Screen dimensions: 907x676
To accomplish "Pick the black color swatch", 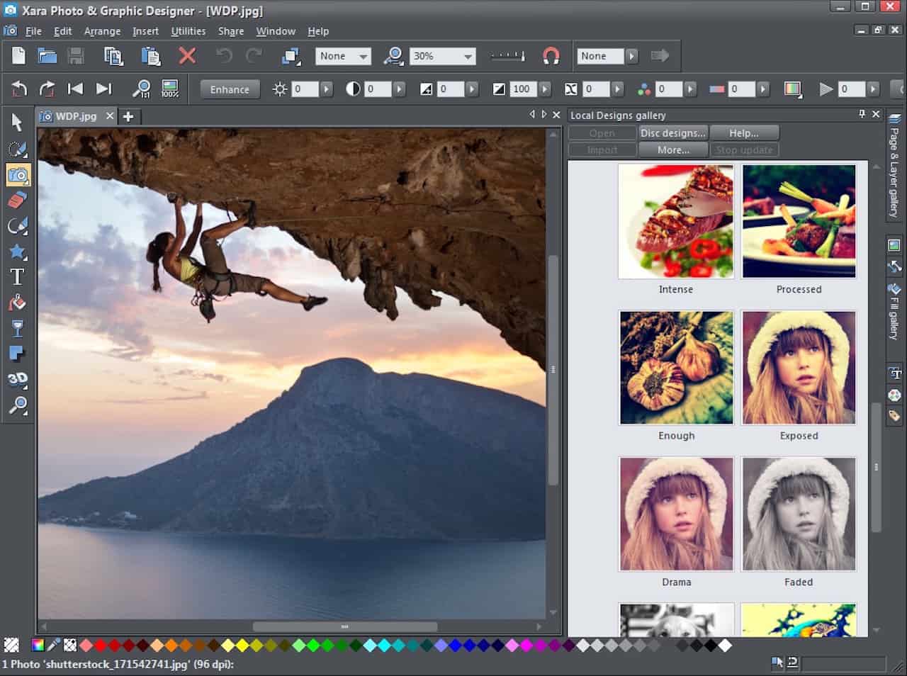I will pos(711,645).
